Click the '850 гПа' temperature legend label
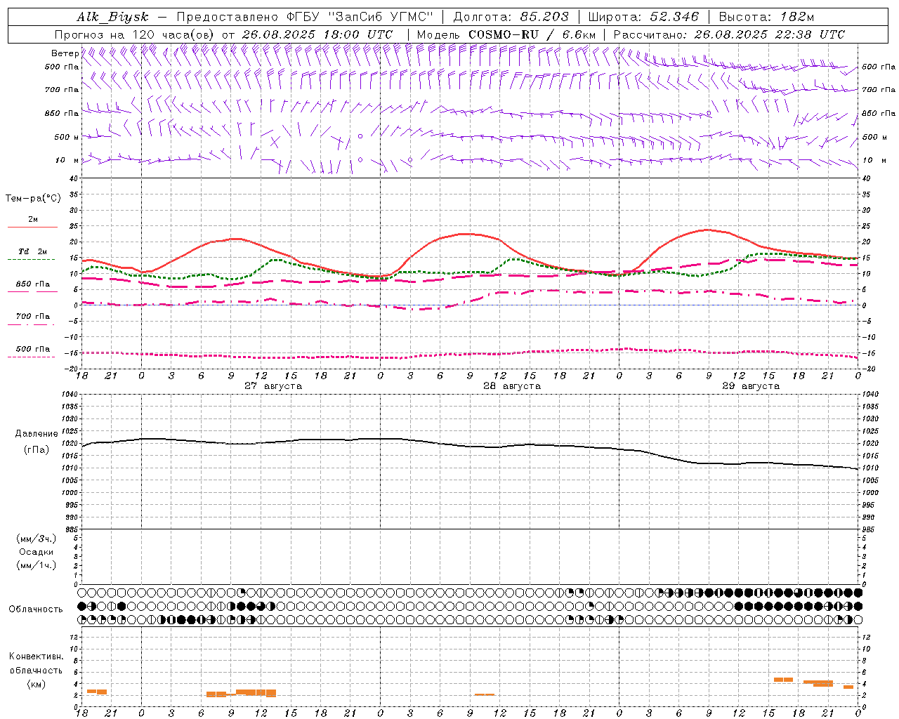This screenshot has height=719, width=899. coord(32,284)
